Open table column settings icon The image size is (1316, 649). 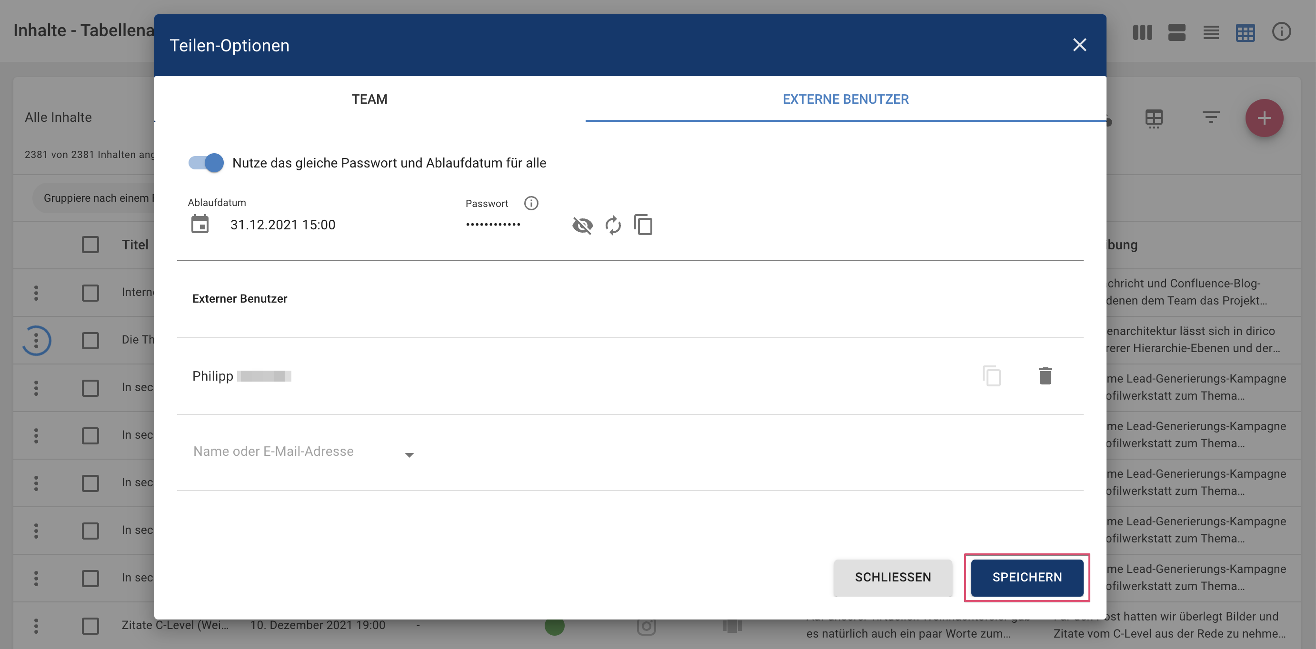coord(1154,118)
